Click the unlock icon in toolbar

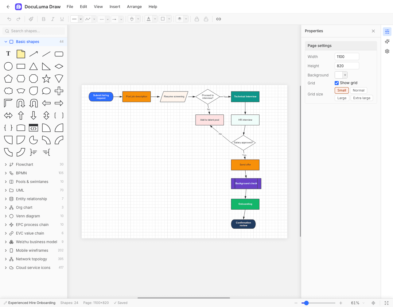(x=206, y=19)
